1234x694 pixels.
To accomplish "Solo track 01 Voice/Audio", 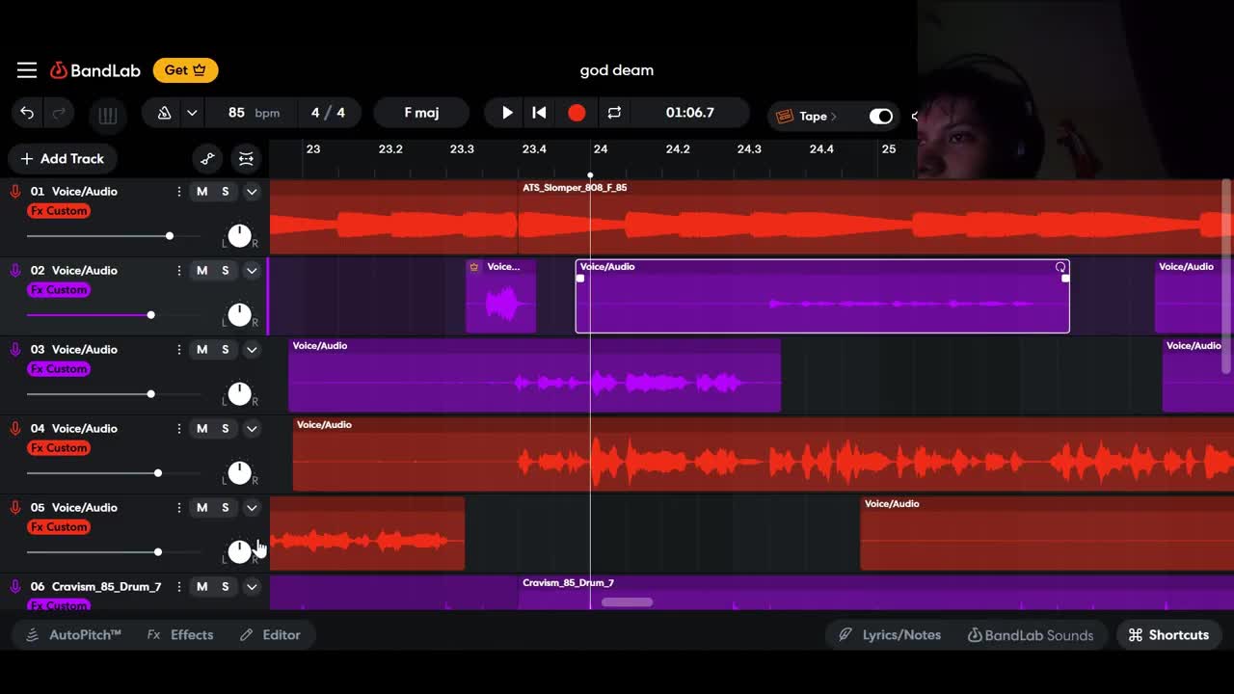I will [x=226, y=192].
